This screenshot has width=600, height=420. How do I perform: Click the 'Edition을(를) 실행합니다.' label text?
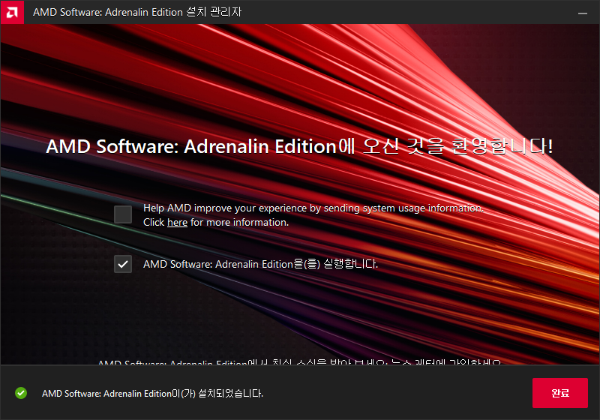pos(320,264)
